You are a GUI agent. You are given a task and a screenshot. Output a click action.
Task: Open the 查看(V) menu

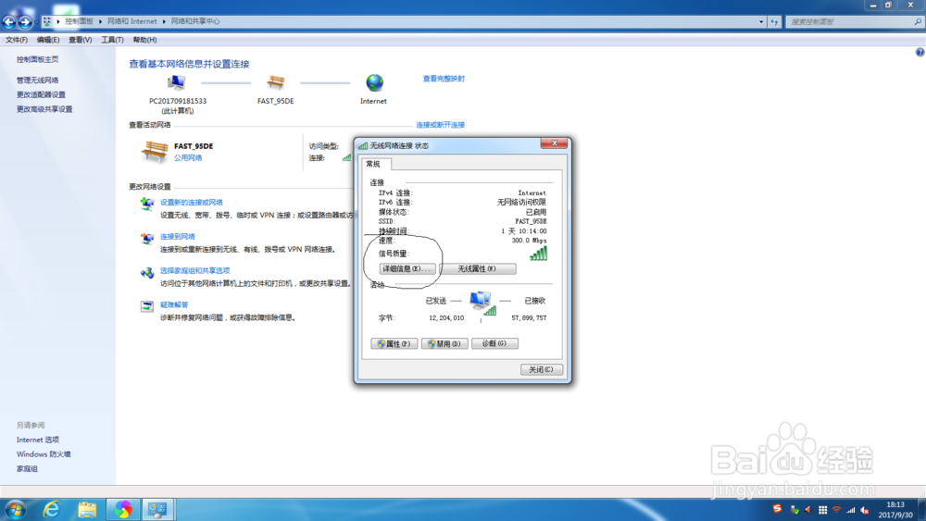(x=81, y=40)
